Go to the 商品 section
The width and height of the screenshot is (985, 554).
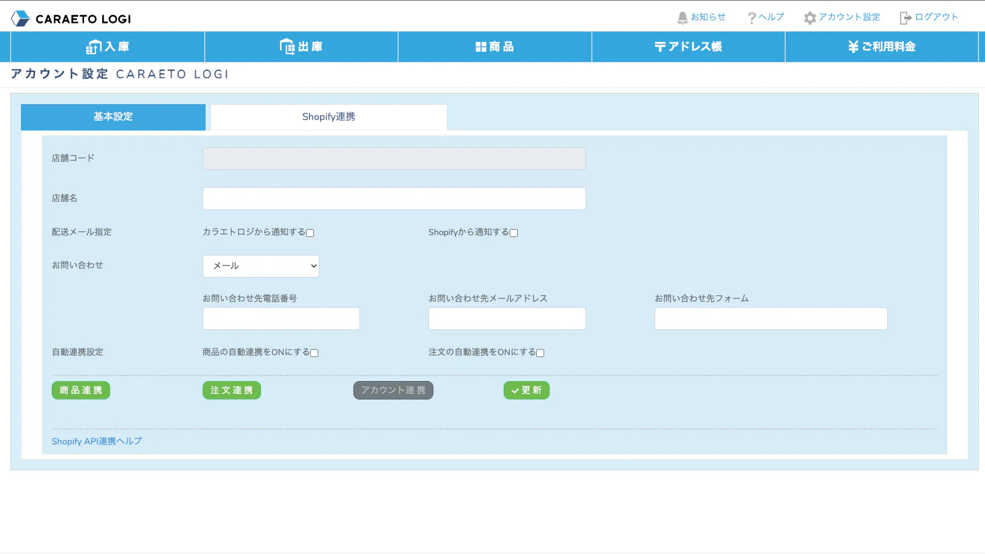(x=495, y=47)
